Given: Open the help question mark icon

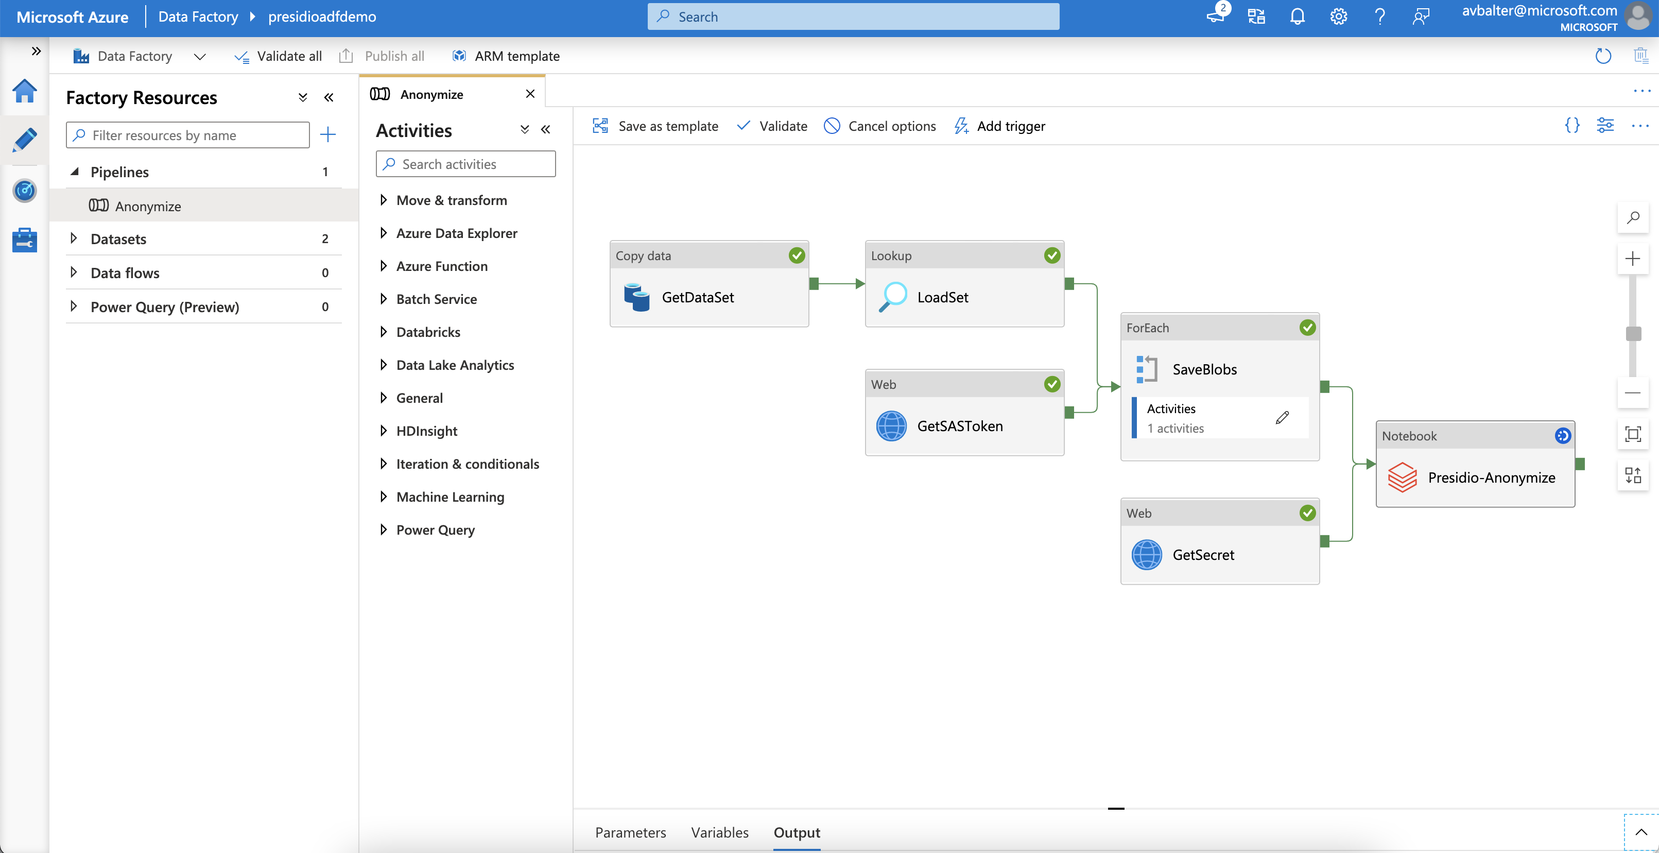Looking at the screenshot, I should [1379, 17].
